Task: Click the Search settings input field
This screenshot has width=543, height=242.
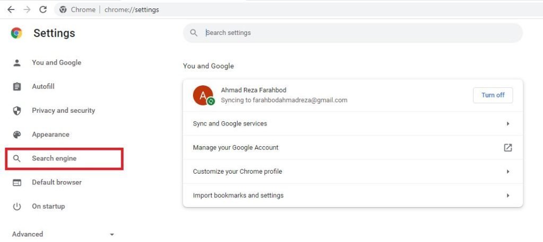Action: [353, 33]
